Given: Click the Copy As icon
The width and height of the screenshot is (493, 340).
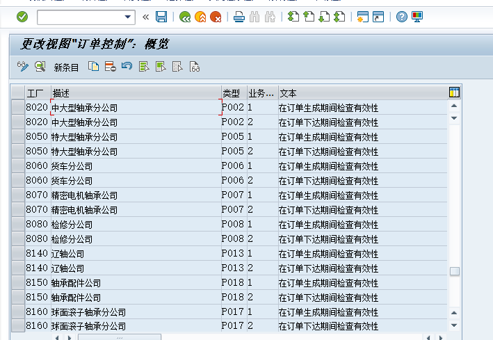Looking at the screenshot, I should pyautogui.click(x=93, y=66).
